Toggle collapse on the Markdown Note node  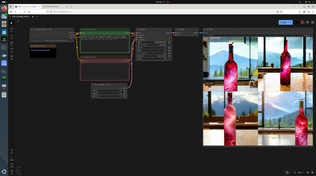[31, 46]
